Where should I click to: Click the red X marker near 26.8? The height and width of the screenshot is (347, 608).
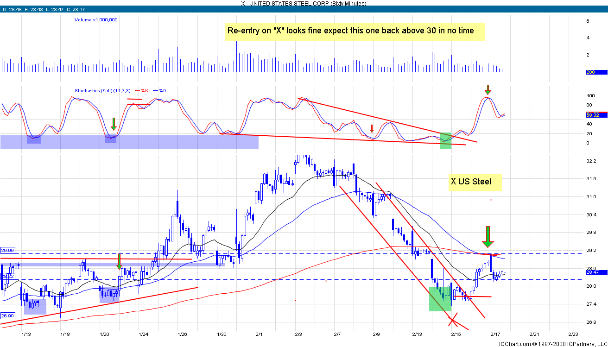[454, 318]
